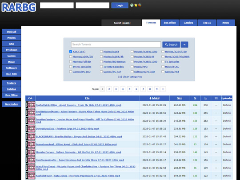This screenshot has height=180, width=240.
Task: Focus the Search Torrents input field
Action: (116, 44)
